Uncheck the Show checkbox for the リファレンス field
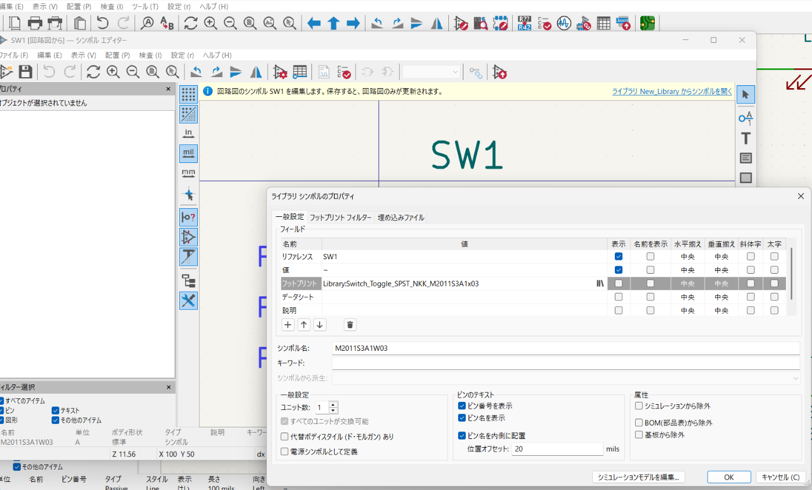Image resolution: width=812 pixels, height=490 pixels. 619,256
